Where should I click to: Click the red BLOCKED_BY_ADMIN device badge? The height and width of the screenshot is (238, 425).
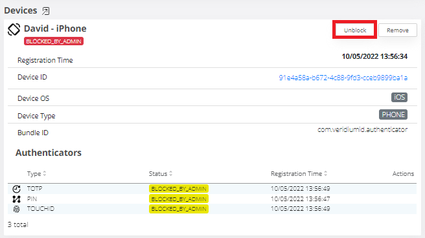tap(54, 41)
